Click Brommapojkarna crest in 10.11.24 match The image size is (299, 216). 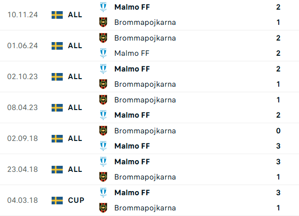pyautogui.click(x=103, y=22)
